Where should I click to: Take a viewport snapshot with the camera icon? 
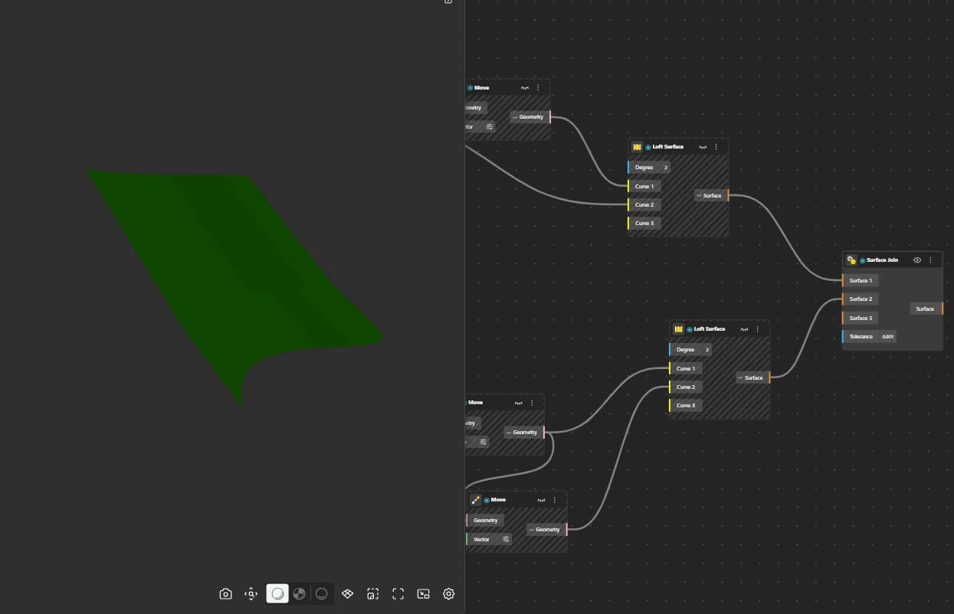pyautogui.click(x=225, y=594)
